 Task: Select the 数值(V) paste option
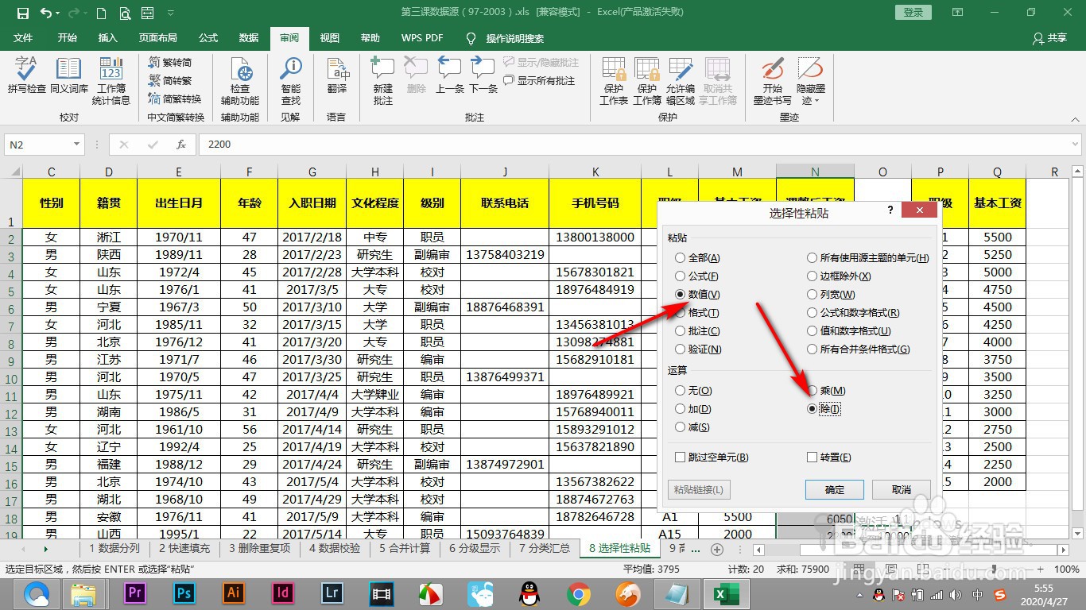point(697,294)
